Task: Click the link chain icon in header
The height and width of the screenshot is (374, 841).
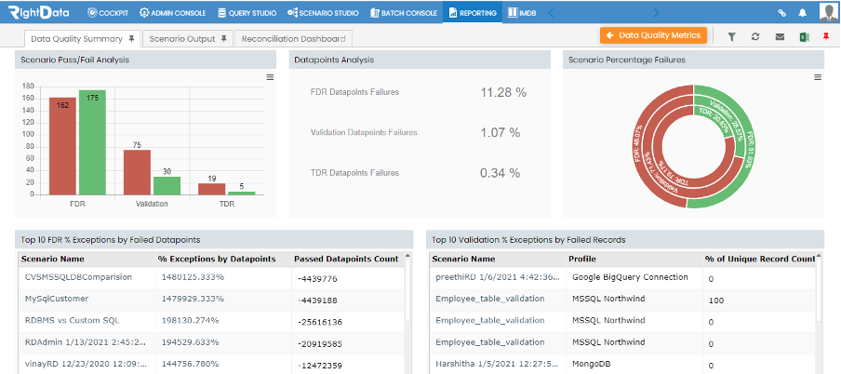Action: 781,13
